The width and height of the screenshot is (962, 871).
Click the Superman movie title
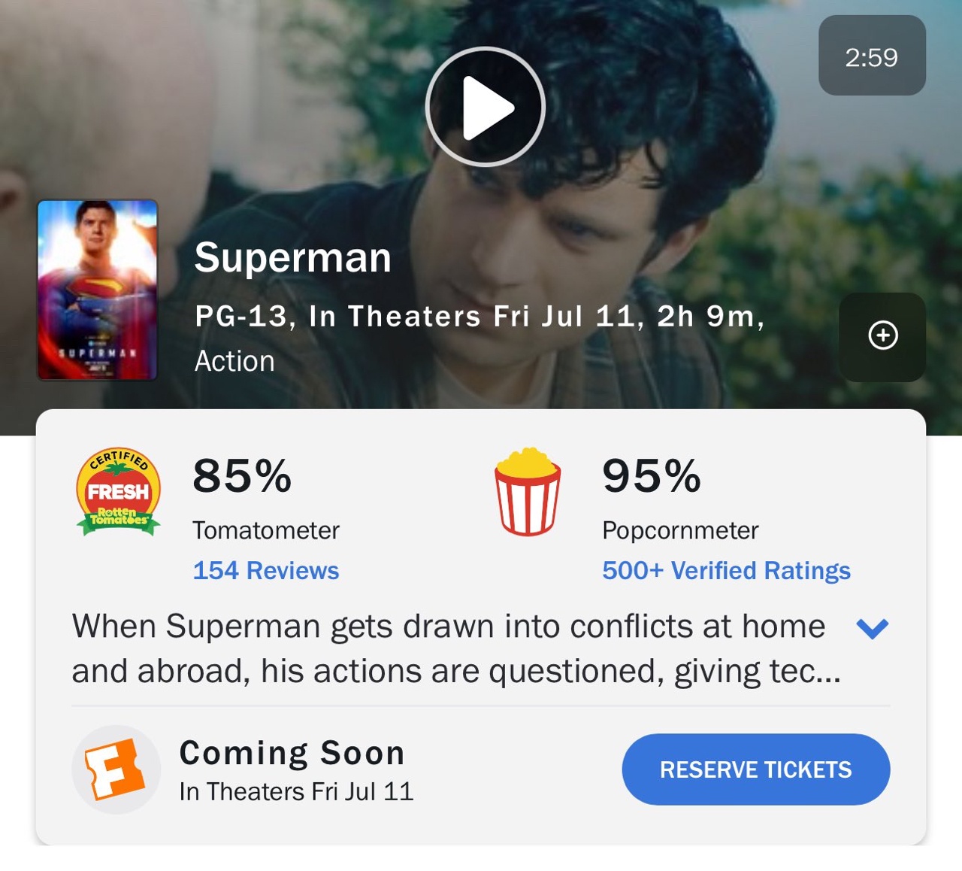tap(293, 258)
